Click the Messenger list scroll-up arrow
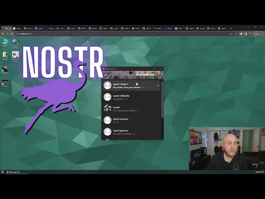265x199 pixels. click(162, 80)
